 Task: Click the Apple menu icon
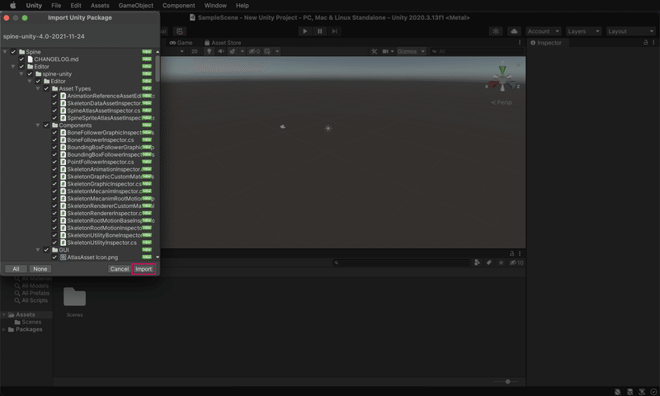click(x=13, y=6)
